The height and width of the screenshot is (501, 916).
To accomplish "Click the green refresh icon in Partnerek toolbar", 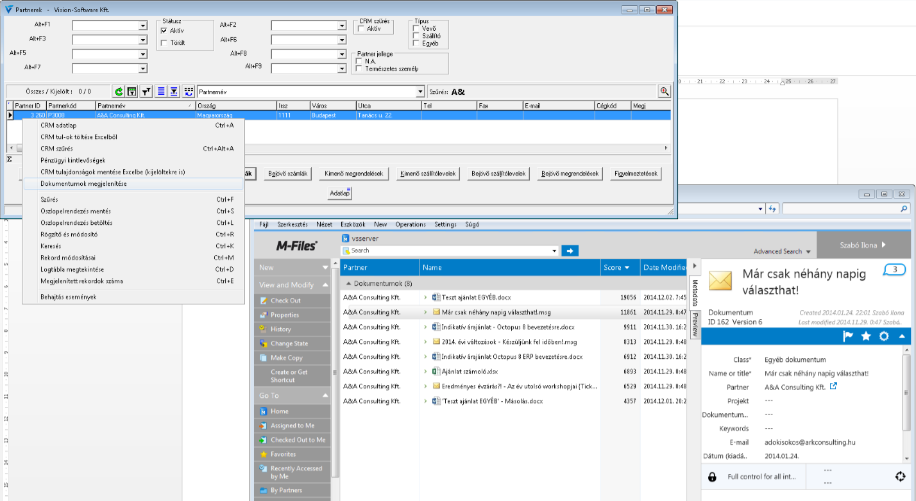I will click(119, 92).
